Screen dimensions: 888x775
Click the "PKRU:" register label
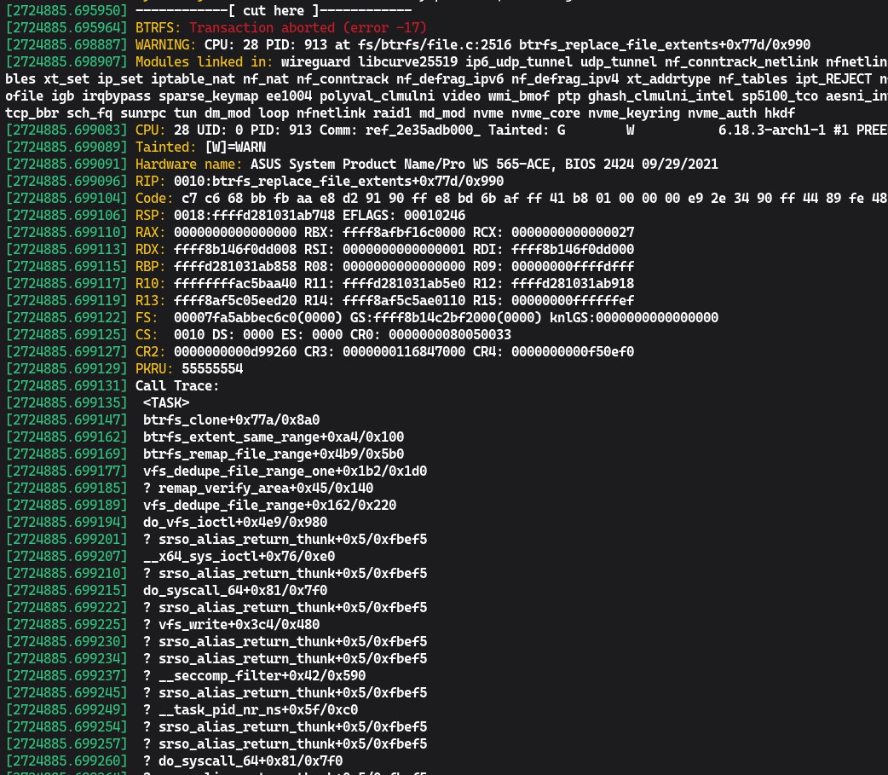pyautogui.click(x=154, y=368)
